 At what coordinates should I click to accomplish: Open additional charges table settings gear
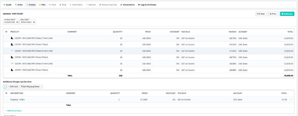(6, 93)
